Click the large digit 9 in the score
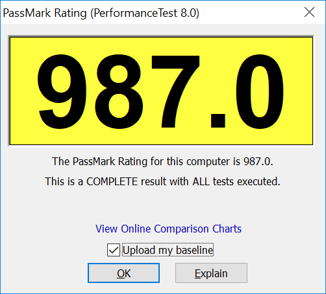326x294 pixels. tap(62, 91)
